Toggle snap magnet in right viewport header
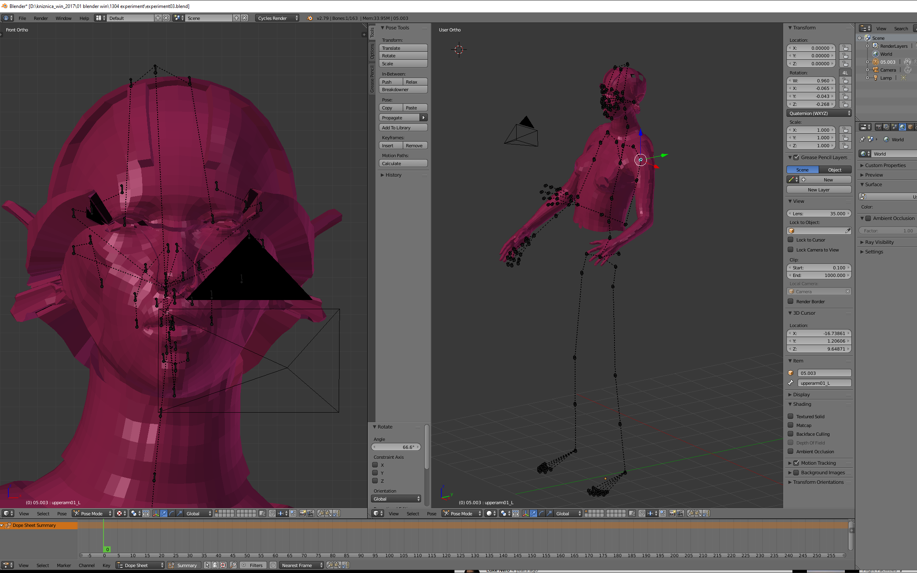Screen dimensions: 917x573 tap(642, 513)
